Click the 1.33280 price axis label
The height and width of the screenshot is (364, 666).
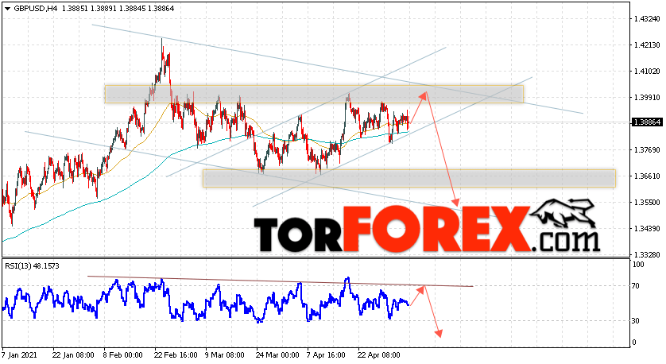pyautogui.click(x=647, y=255)
